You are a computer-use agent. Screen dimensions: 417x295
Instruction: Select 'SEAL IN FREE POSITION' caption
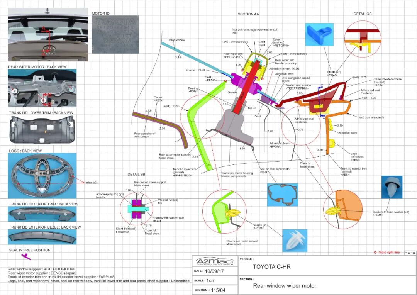coord(29,250)
